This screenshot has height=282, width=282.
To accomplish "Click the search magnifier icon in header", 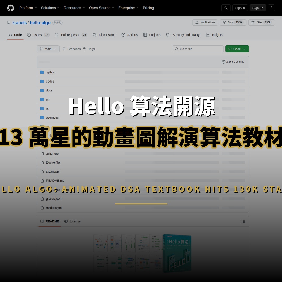I will 226,8.
